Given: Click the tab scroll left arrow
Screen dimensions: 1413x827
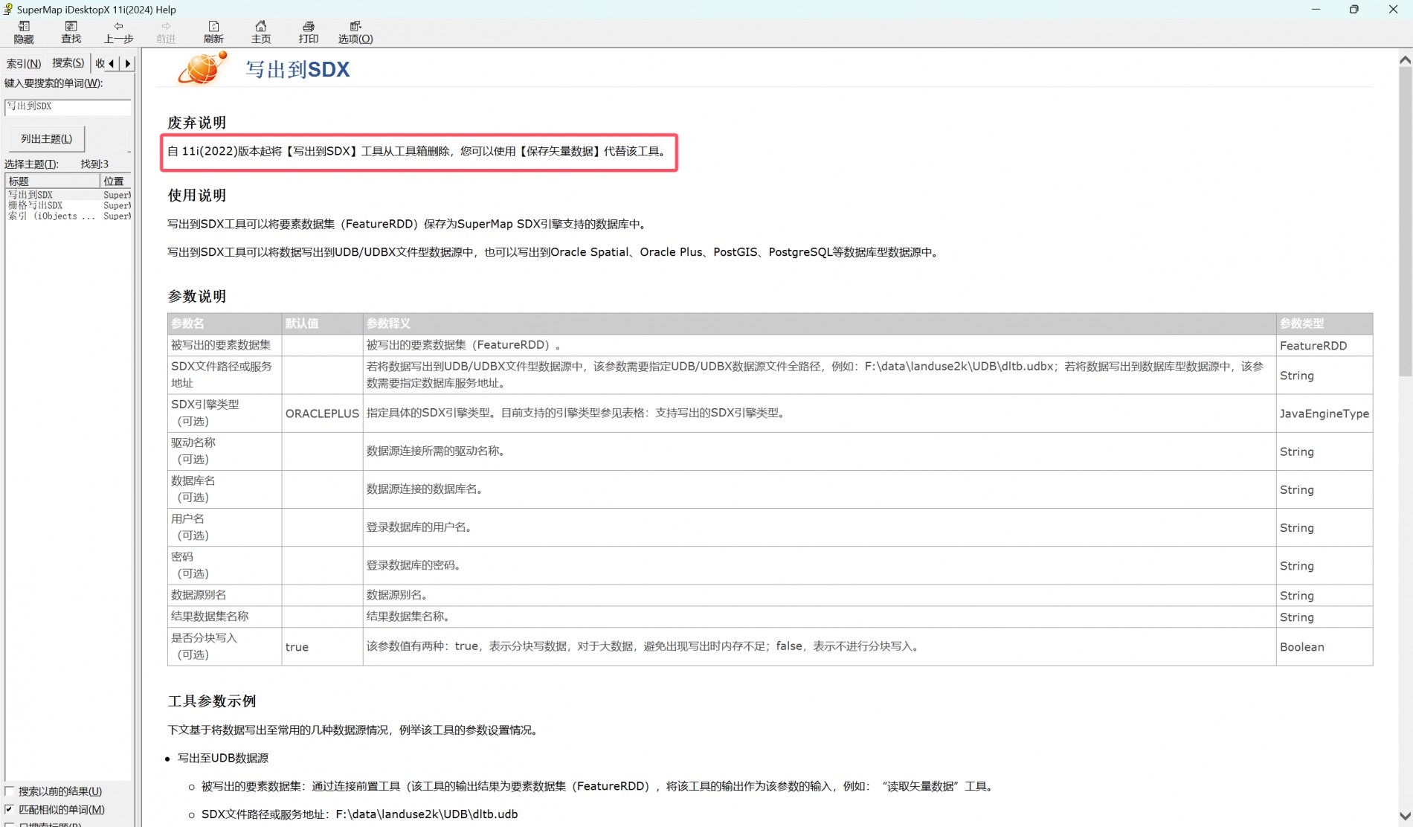Looking at the screenshot, I should pos(112,63).
